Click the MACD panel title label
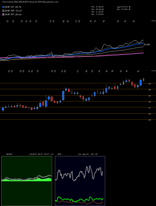Image resolution: width=156 pixels, height=206 pixels. point(9,154)
